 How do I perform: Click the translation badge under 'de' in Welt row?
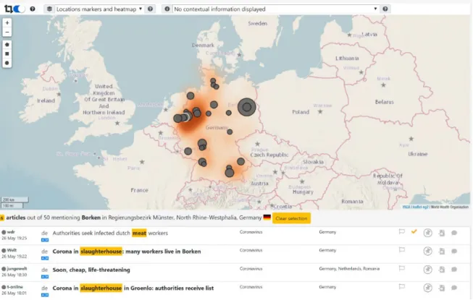coord(45,258)
